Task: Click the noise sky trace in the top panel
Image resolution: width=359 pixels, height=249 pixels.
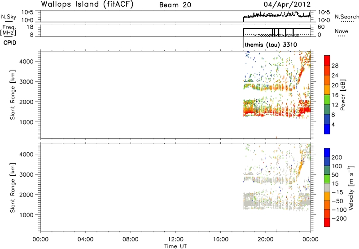Action: (277, 15)
